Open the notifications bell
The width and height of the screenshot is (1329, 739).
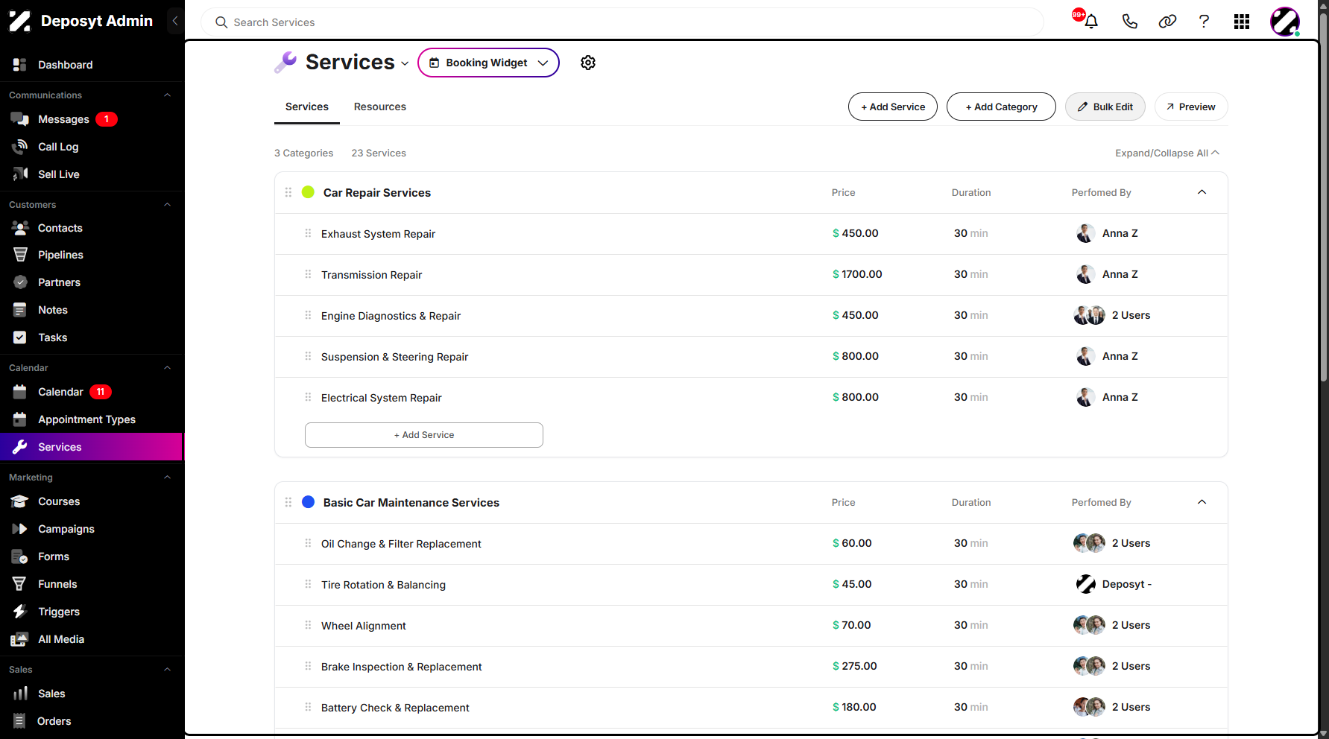1090,22
